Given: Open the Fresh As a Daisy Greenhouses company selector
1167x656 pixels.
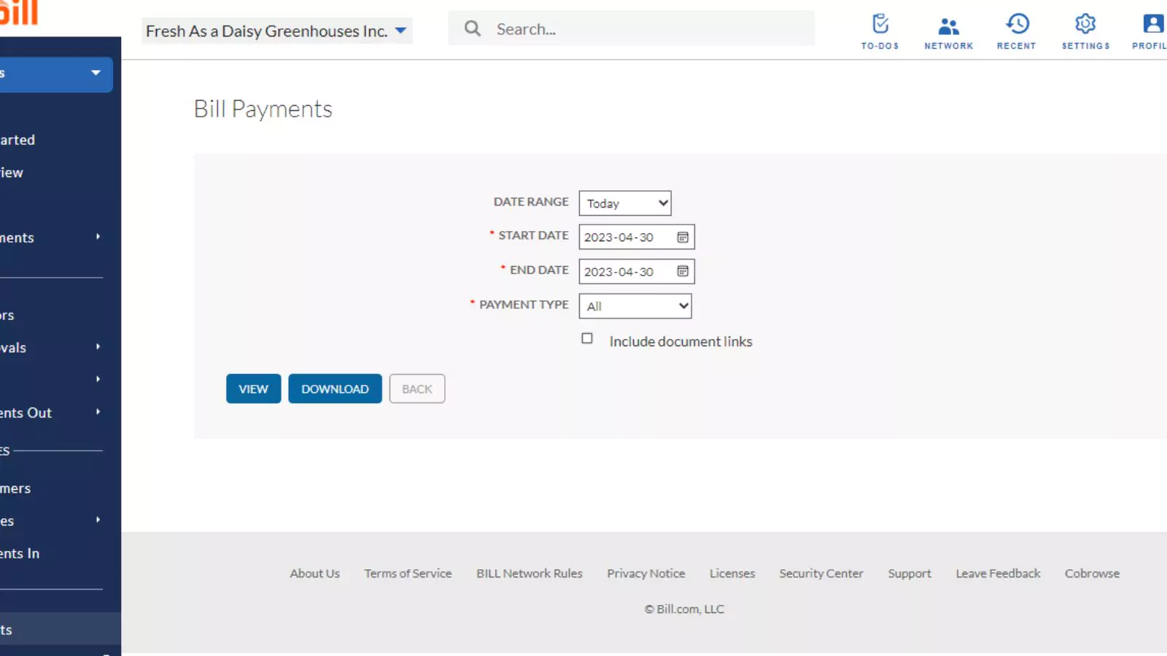Looking at the screenshot, I should coord(277,31).
